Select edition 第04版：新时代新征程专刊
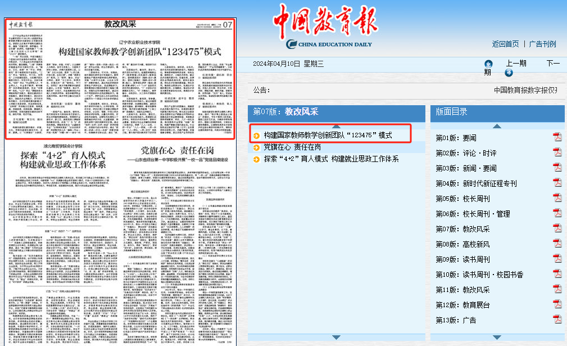Image resolution: width=567 pixels, height=346 pixels. (476, 183)
